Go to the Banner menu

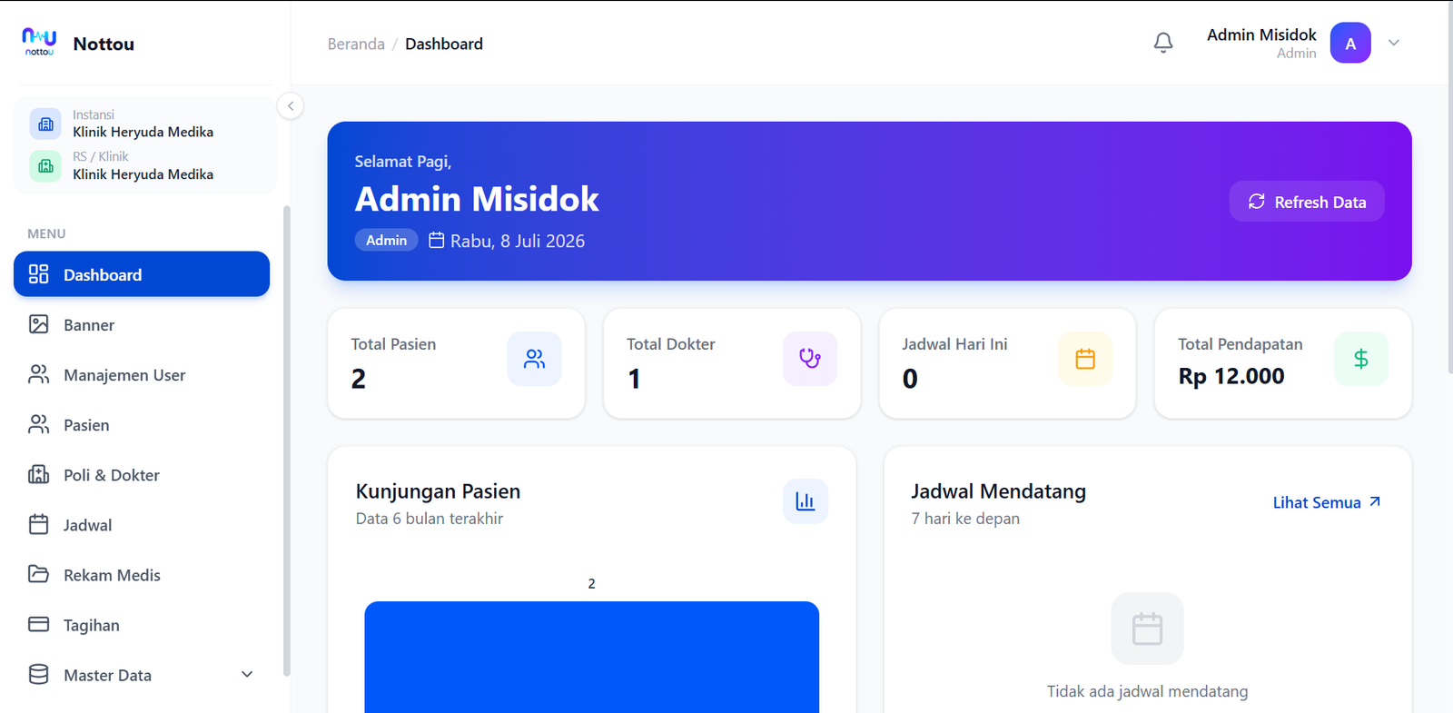tap(142, 324)
